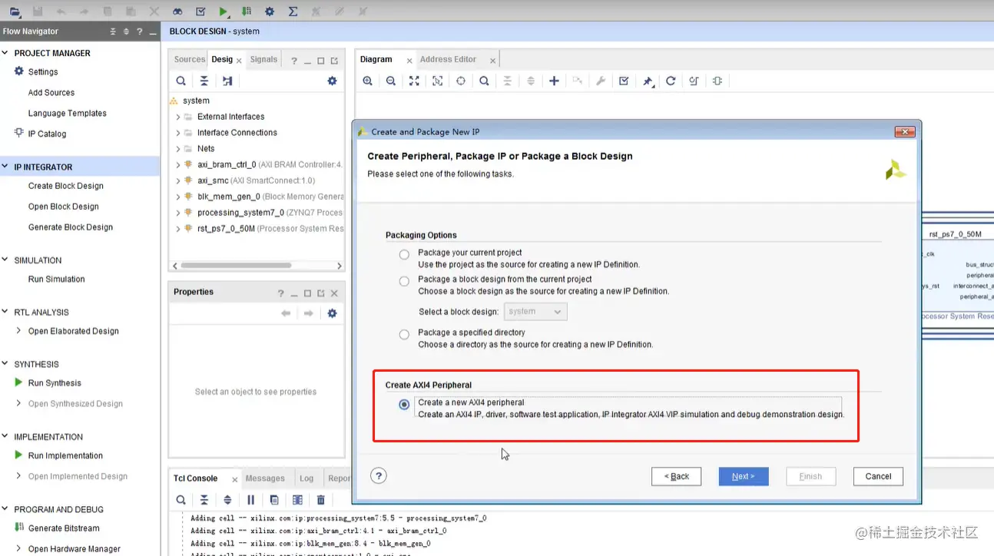Click the search icon in Diagram toolbar

click(484, 81)
